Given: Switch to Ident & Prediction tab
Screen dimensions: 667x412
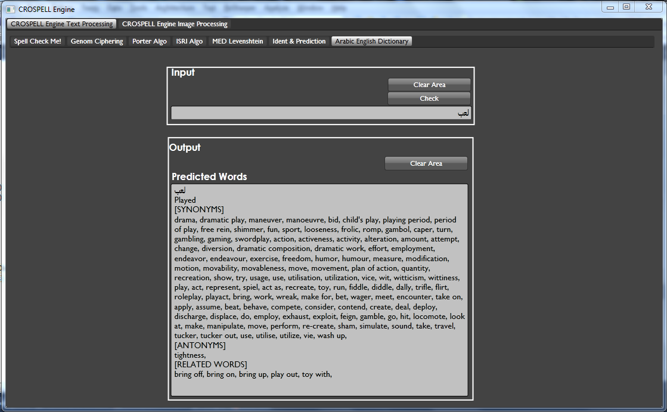Looking at the screenshot, I should click(299, 42).
